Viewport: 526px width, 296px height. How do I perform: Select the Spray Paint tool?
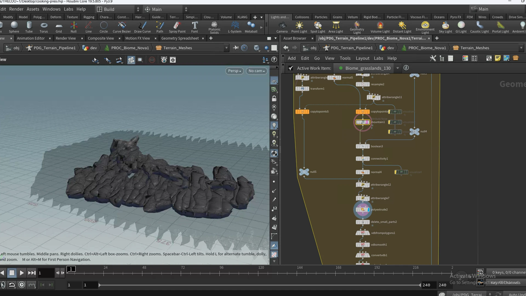[177, 27]
